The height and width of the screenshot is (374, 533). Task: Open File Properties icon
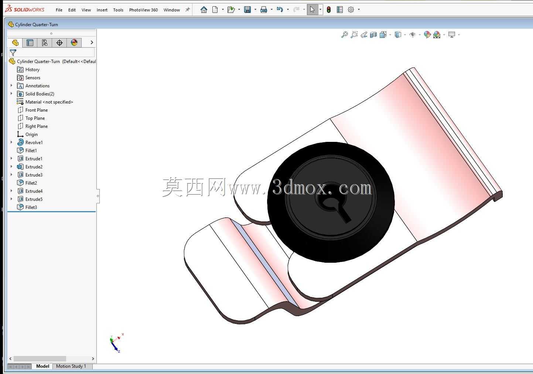coord(340,10)
